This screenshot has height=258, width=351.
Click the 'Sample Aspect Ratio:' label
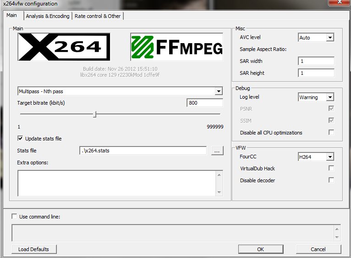(263, 50)
